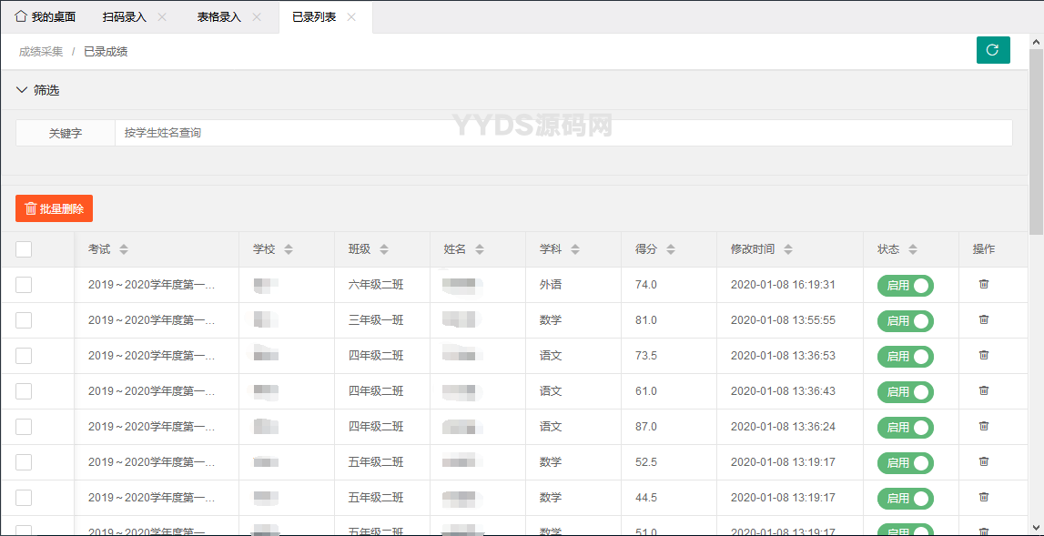
Task: Click the green refresh icon button
Action: [993, 50]
